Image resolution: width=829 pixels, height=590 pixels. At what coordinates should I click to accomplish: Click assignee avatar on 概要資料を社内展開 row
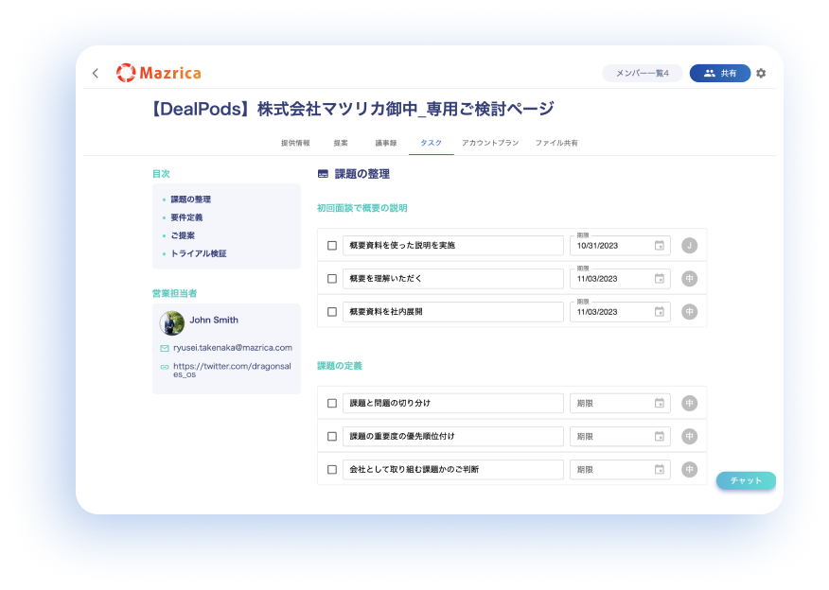(690, 312)
